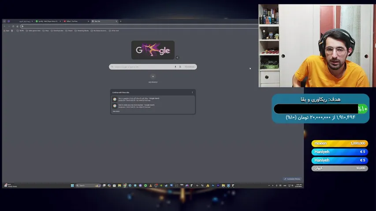Open the NVIDIA app on the taskbar

click(x=161, y=186)
